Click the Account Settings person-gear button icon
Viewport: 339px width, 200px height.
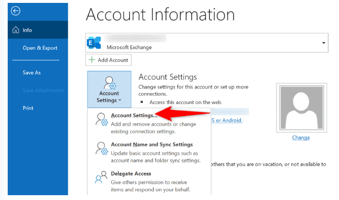pyautogui.click(x=110, y=83)
